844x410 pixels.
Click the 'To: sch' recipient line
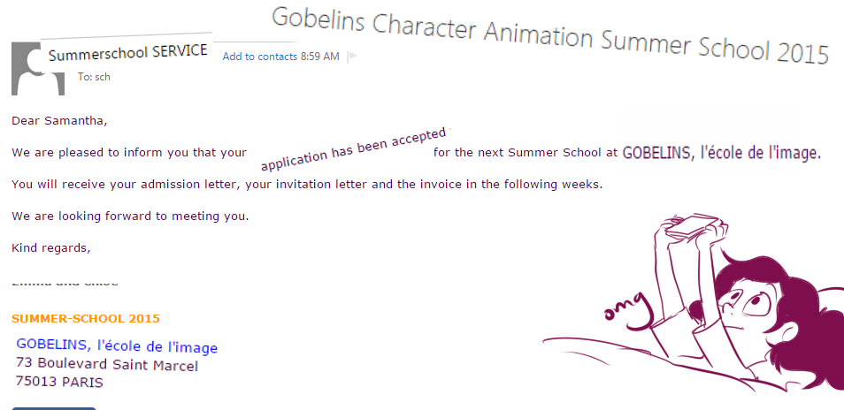click(x=94, y=77)
